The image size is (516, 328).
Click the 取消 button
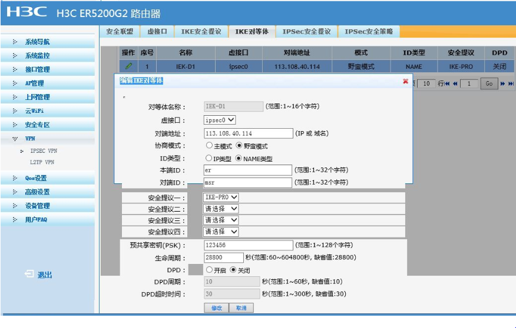click(x=242, y=307)
